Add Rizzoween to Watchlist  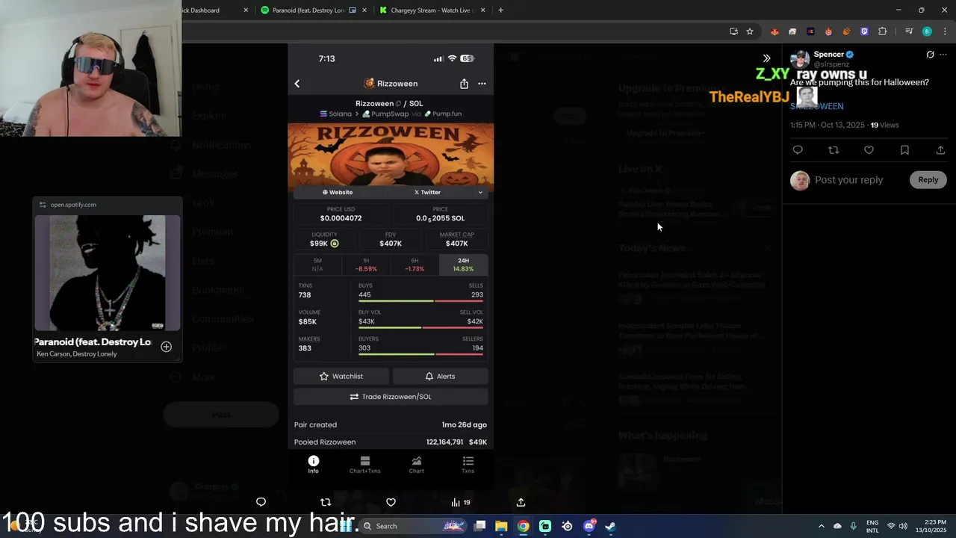pyautogui.click(x=341, y=376)
